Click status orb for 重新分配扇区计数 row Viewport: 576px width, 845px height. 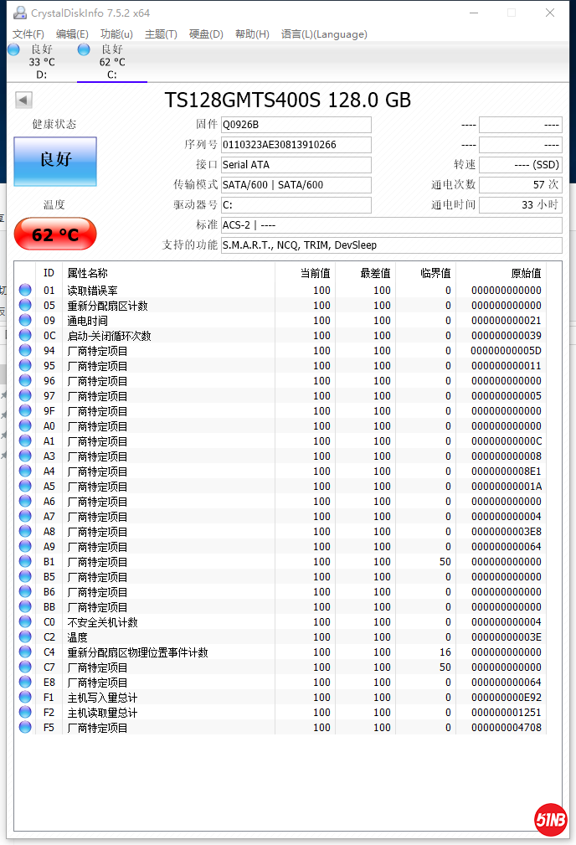[x=25, y=306]
